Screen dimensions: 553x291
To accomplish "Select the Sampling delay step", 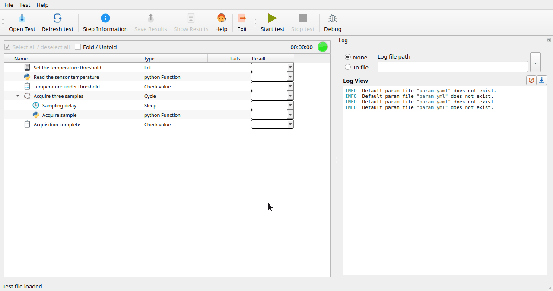I will coord(59,106).
